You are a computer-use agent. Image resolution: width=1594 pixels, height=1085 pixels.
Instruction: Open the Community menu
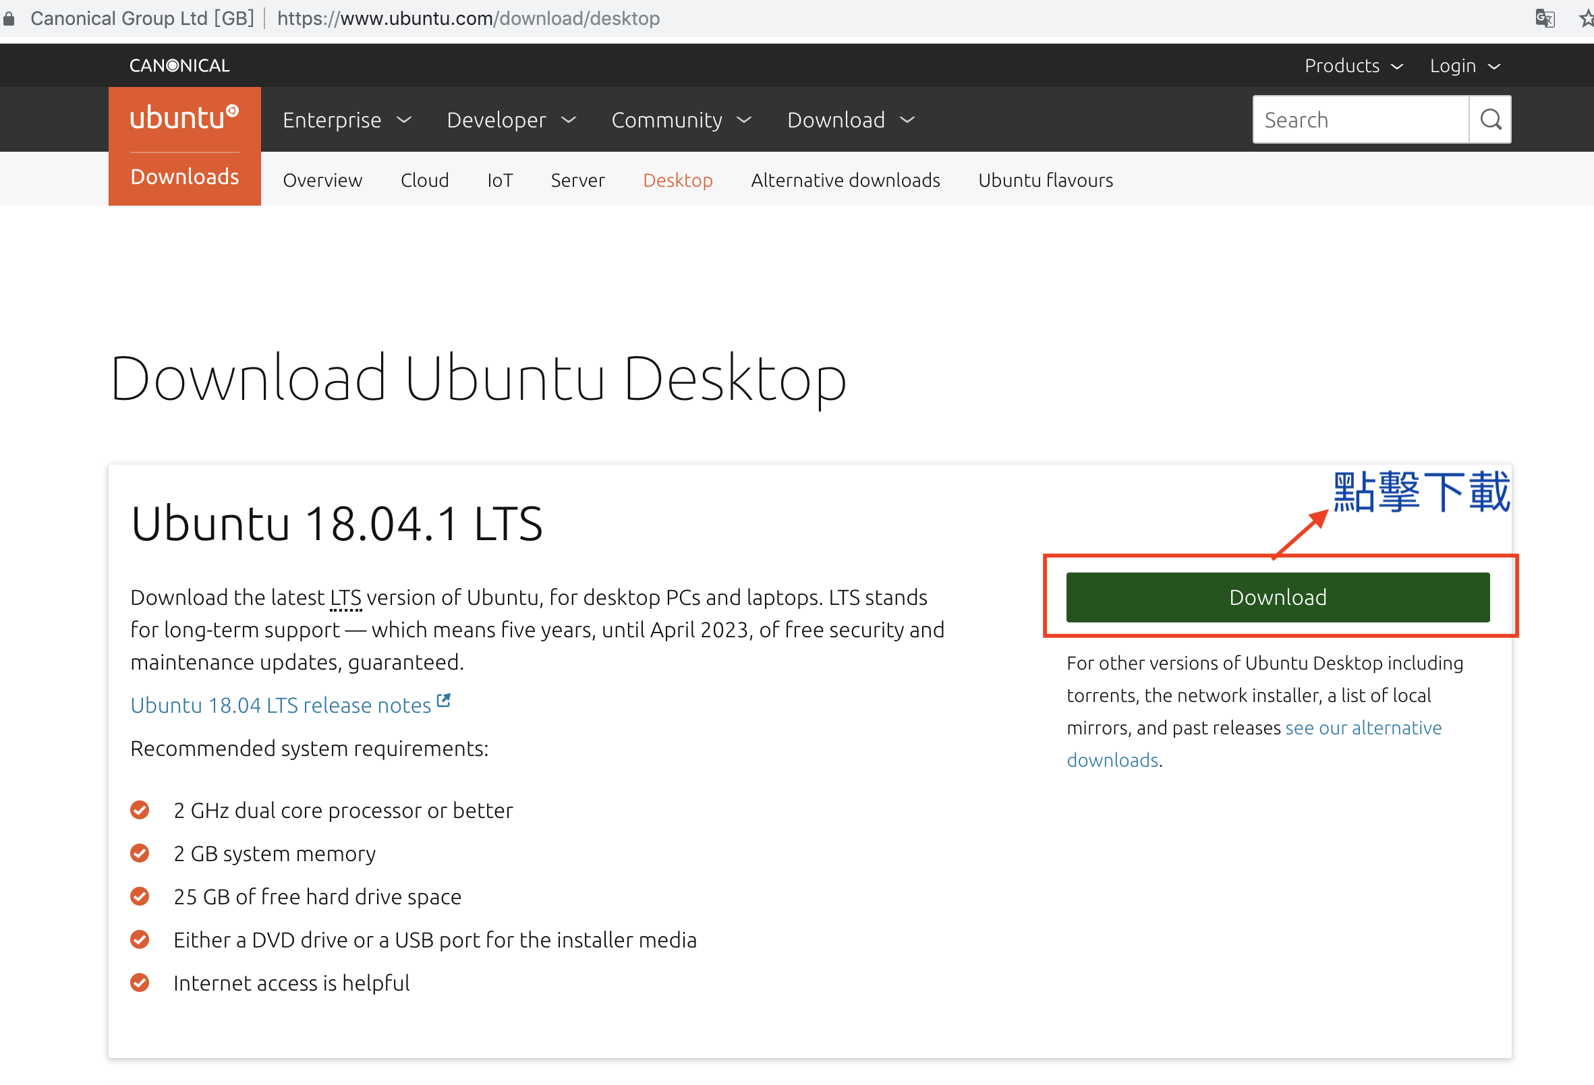[x=682, y=120]
